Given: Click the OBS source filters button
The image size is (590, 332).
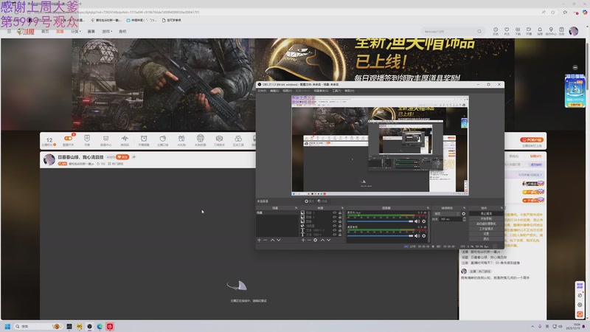Looking at the screenshot, I should (322, 201).
